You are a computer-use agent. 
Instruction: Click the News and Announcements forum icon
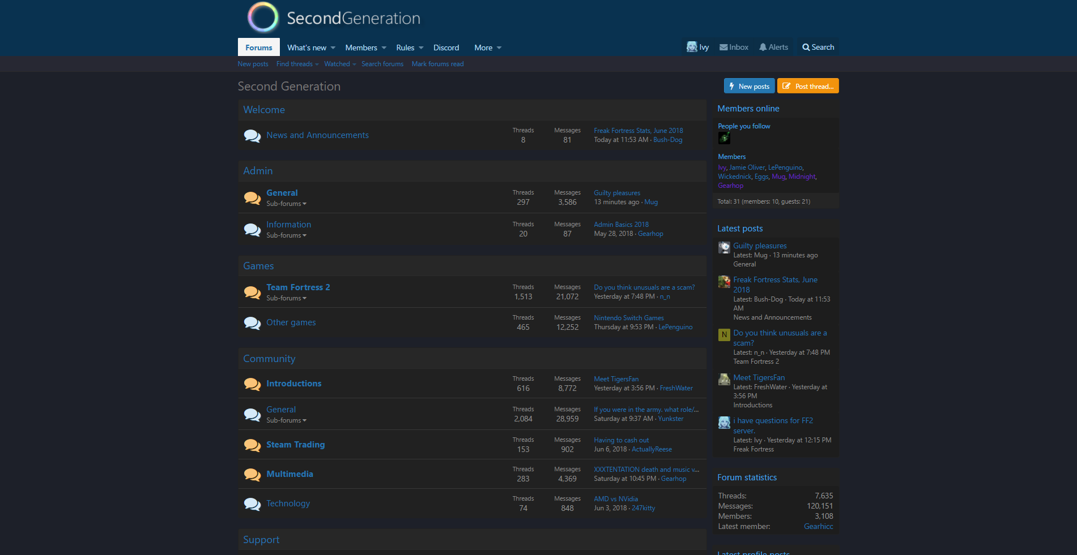pyautogui.click(x=252, y=136)
